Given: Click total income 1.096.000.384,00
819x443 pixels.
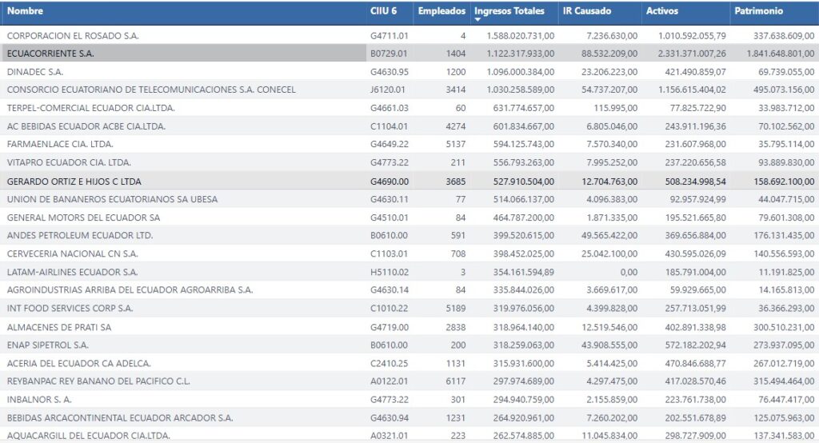Looking at the screenshot, I should [x=520, y=72].
